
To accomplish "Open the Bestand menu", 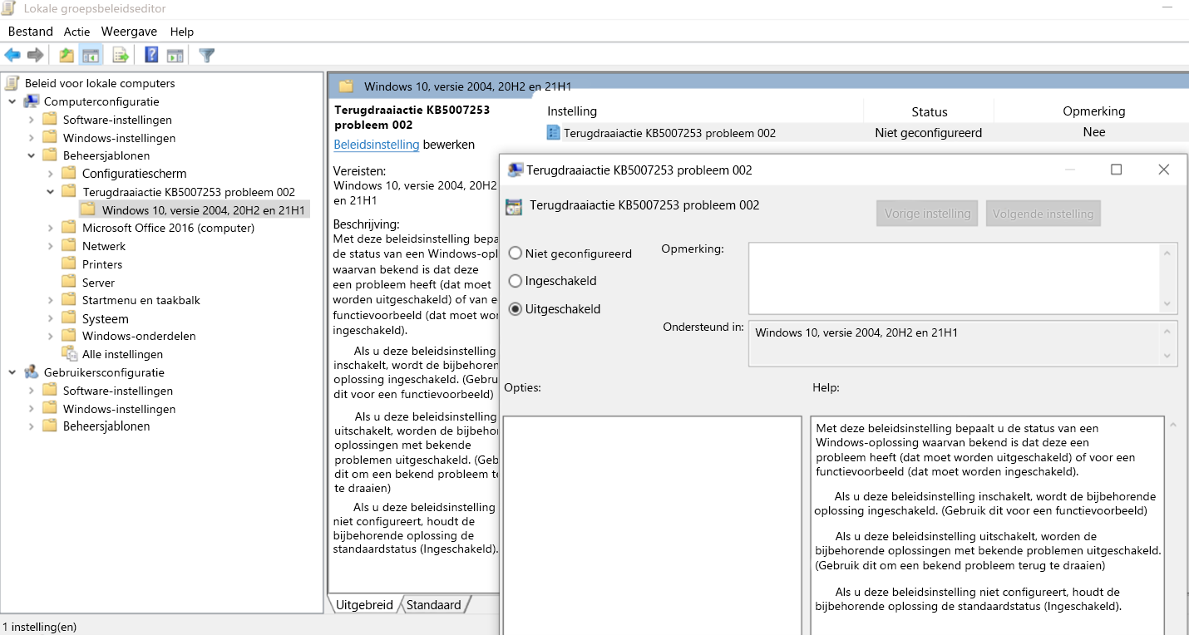I will [x=31, y=32].
